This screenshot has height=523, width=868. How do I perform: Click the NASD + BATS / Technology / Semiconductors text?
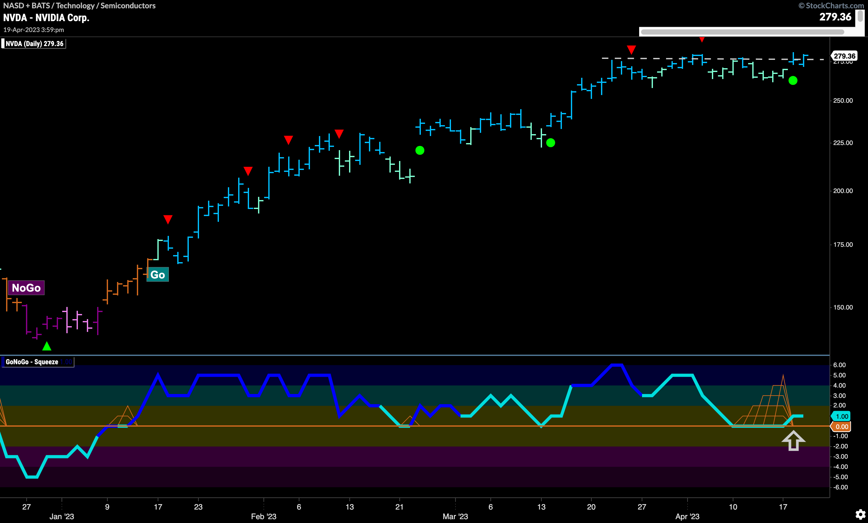(x=79, y=6)
